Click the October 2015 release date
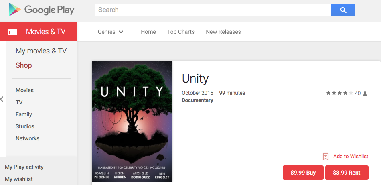381x185 pixels. pos(197,93)
